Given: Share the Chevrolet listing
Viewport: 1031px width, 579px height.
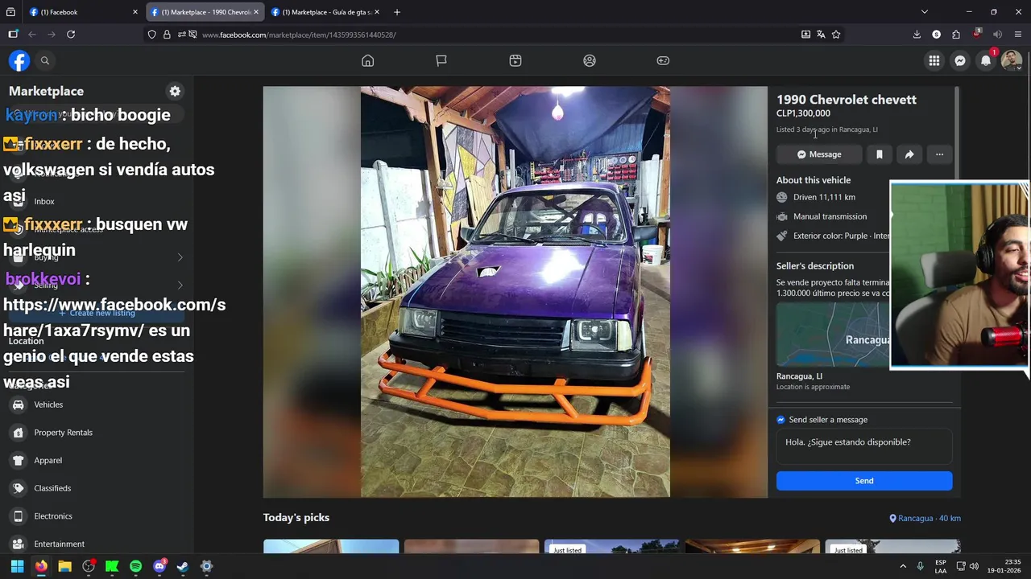Looking at the screenshot, I should pos(909,154).
